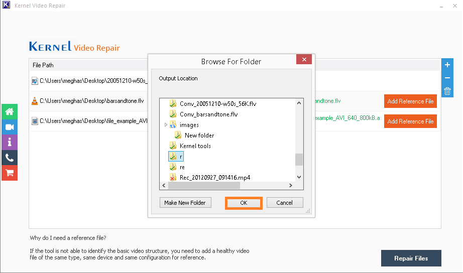
Task: Click the red-x folder icon beside Rec_20120927_091416.mp4
Action: (173, 177)
